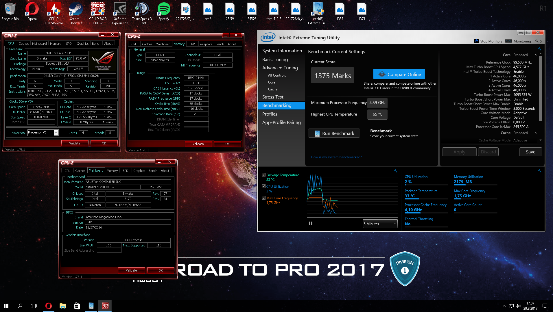Collapse the Cache proposed section
553x312 pixels.
point(536,133)
